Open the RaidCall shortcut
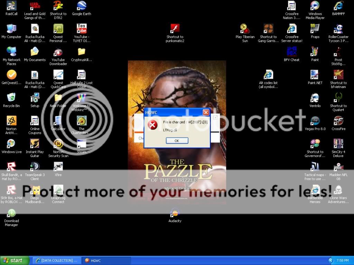The image size is (354, 265). click(11, 6)
